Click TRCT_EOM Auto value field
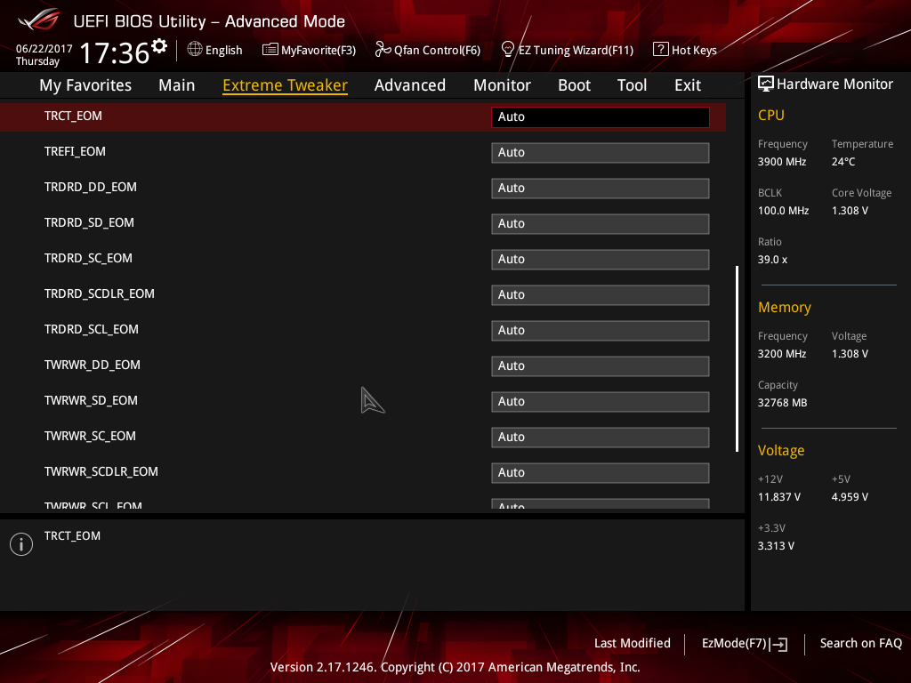The height and width of the screenshot is (683, 911). pyautogui.click(x=601, y=117)
